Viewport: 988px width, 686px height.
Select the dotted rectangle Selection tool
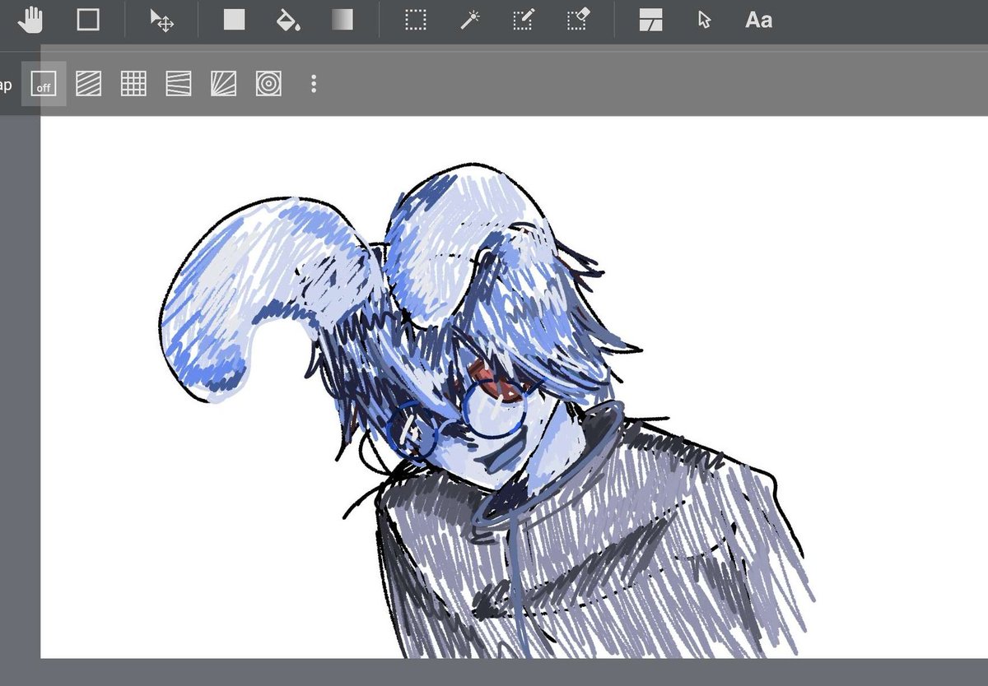[416, 20]
